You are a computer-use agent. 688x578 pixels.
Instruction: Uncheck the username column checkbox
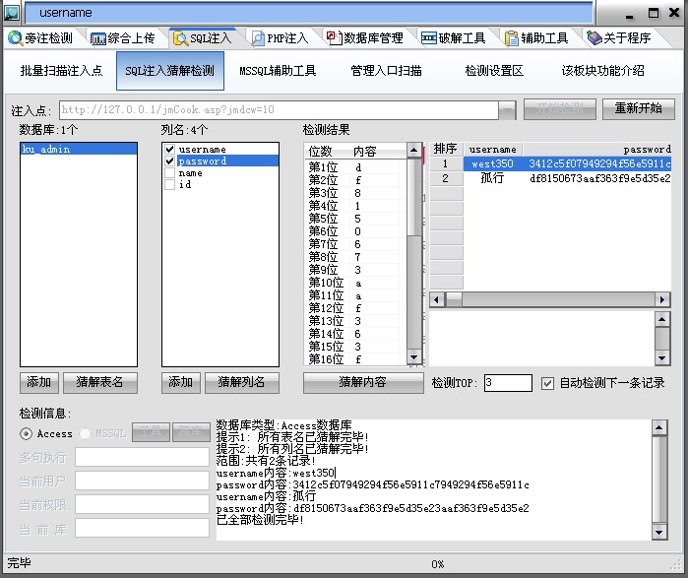point(170,150)
